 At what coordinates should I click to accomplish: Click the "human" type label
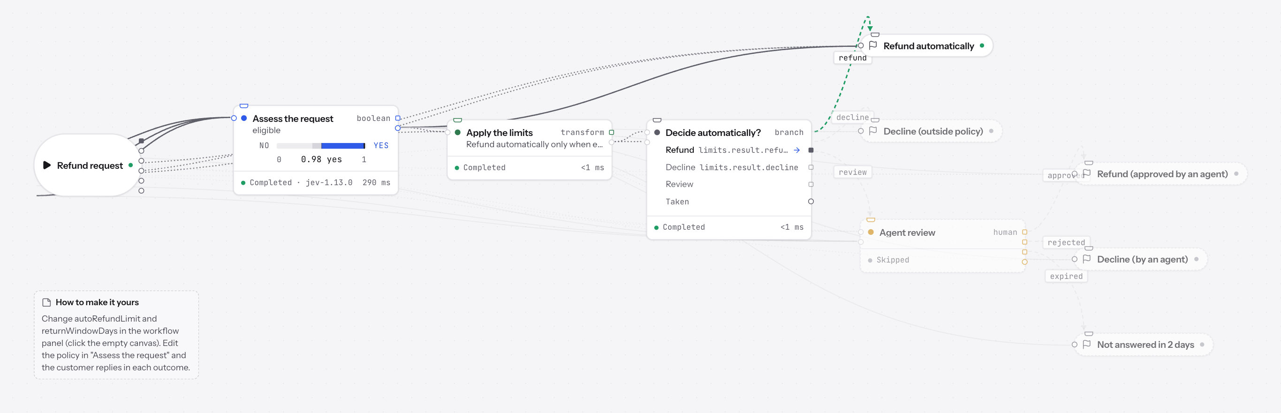[1005, 232]
